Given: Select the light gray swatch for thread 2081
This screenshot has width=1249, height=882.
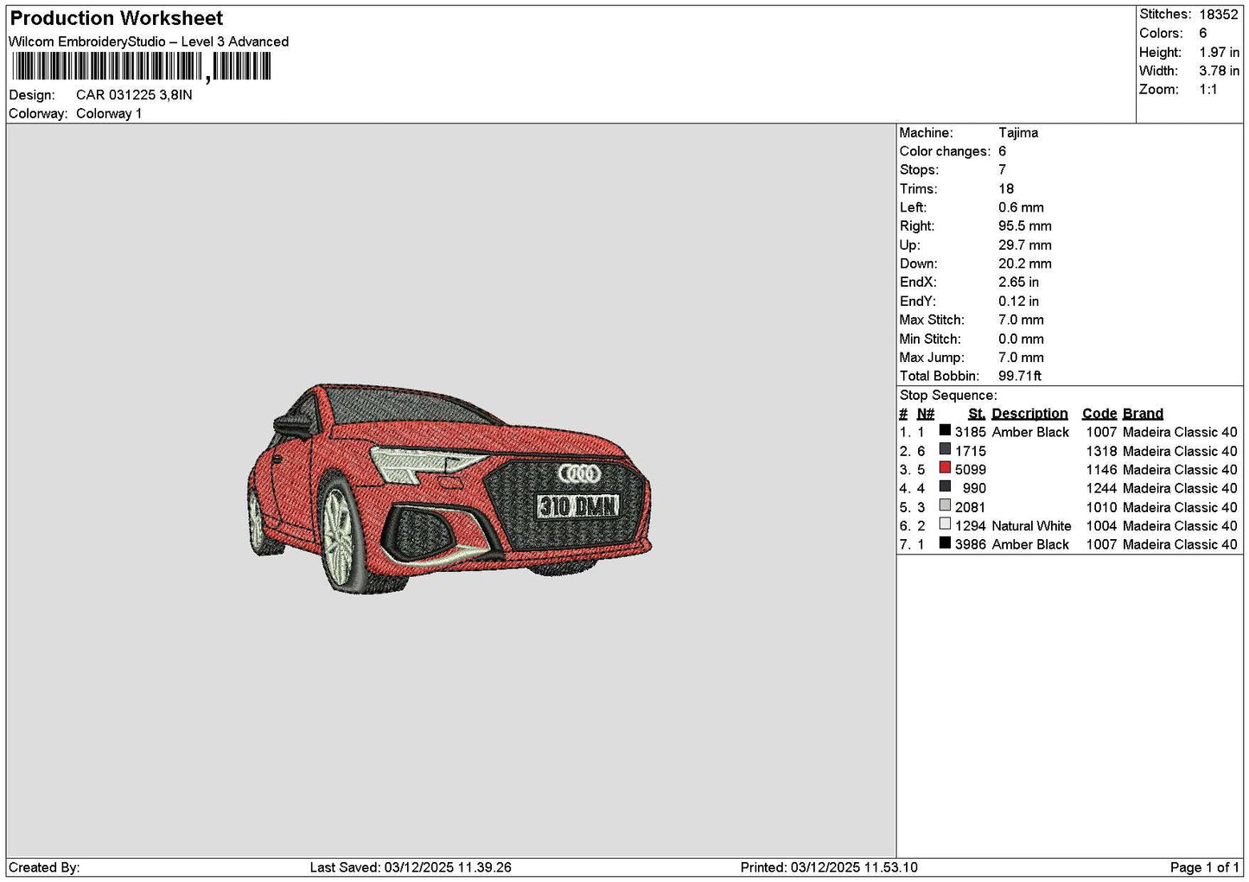Looking at the screenshot, I should (945, 506).
